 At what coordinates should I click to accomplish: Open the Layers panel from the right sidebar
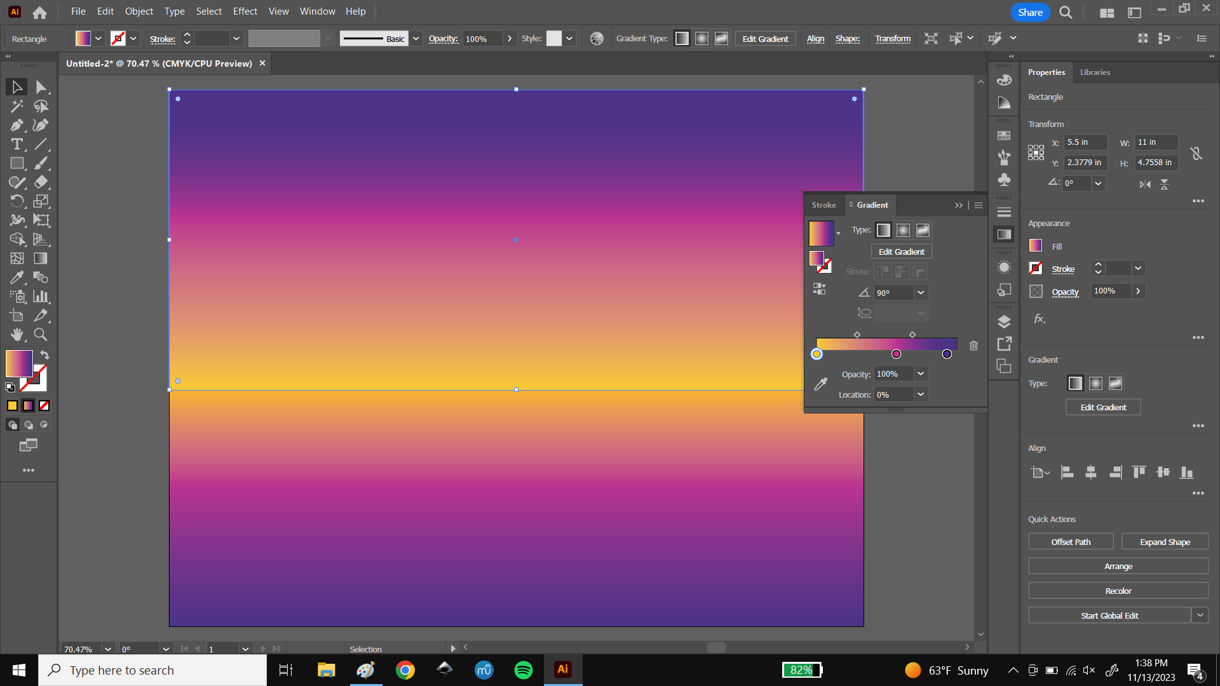tap(1005, 321)
